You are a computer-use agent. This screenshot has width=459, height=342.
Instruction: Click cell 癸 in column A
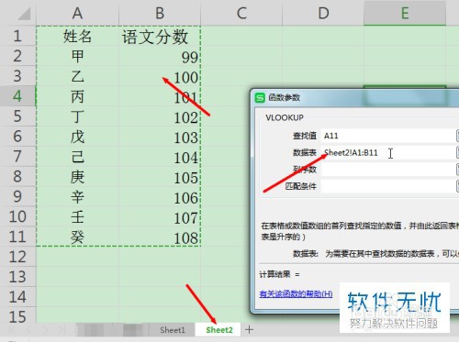click(x=77, y=237)
